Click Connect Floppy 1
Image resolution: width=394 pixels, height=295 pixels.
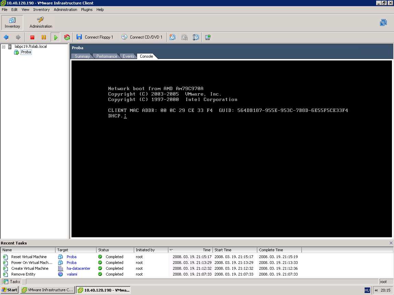click(95, 37)
